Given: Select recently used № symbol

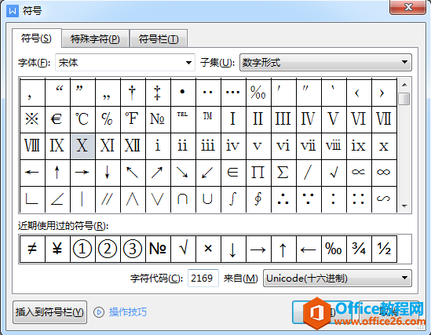Looking at the screenshot, I should 158,249.
